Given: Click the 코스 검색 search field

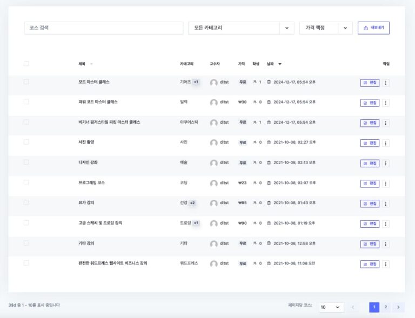Looking at the screenshot, I should pos(104,28).
